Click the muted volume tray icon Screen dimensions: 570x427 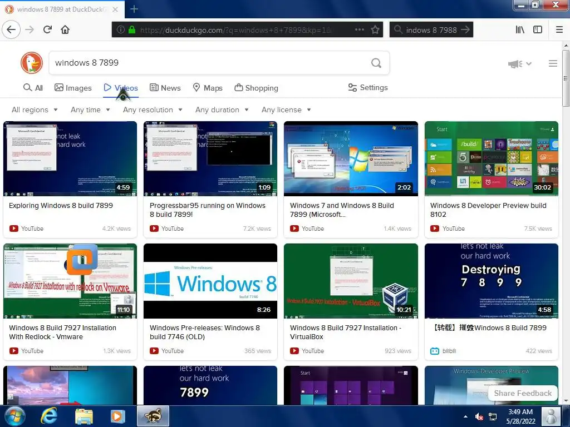[x=479, y=416]
